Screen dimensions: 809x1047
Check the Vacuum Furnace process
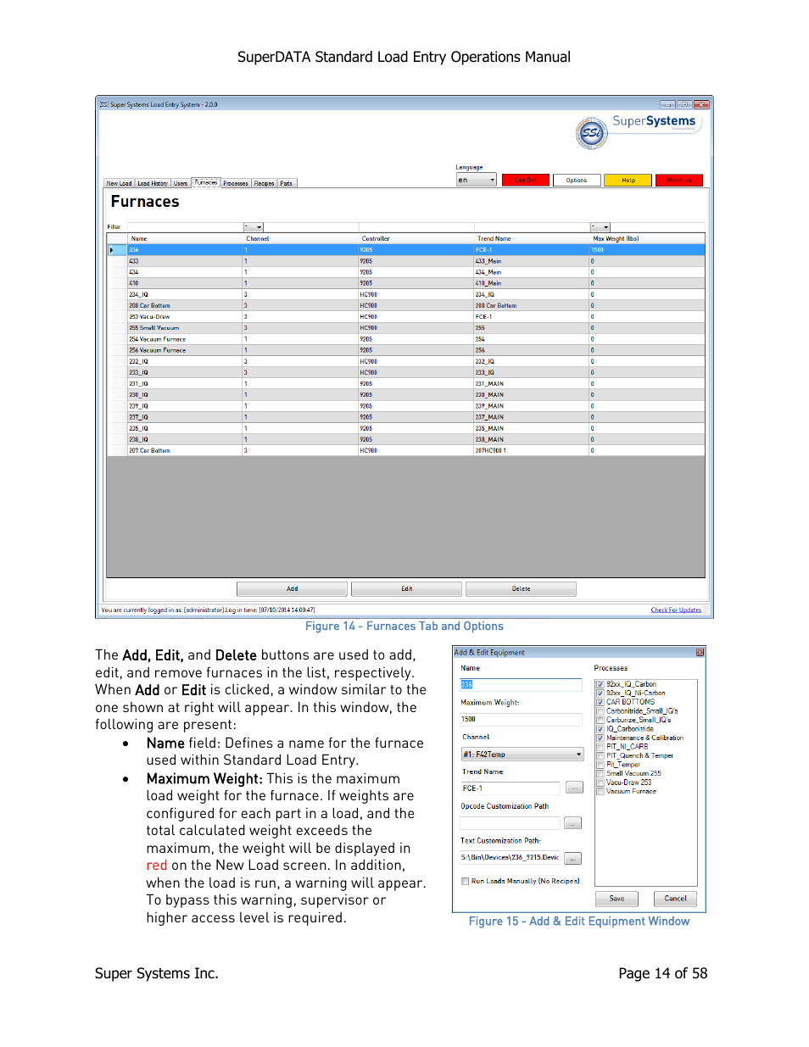tap(600, 791)
